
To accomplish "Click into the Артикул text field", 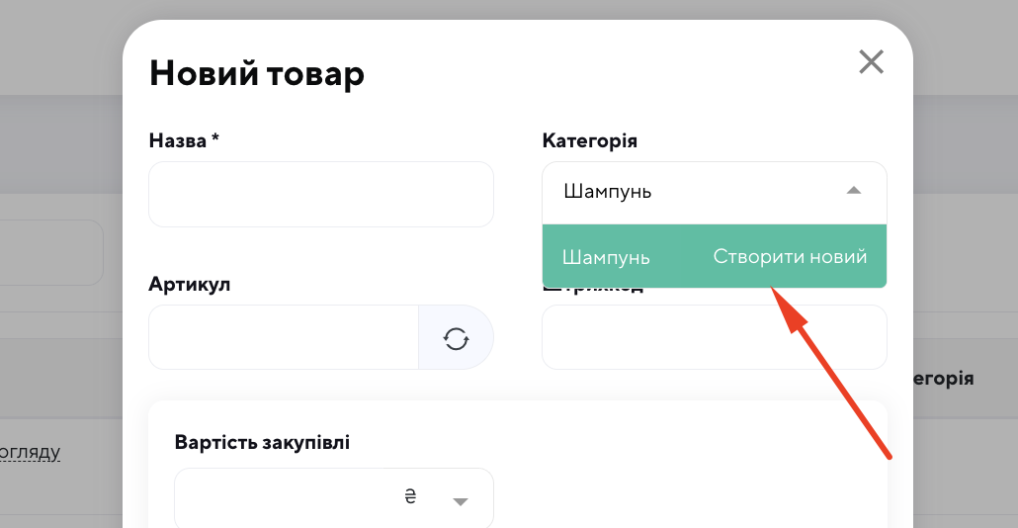I will (x=284, y=338).
